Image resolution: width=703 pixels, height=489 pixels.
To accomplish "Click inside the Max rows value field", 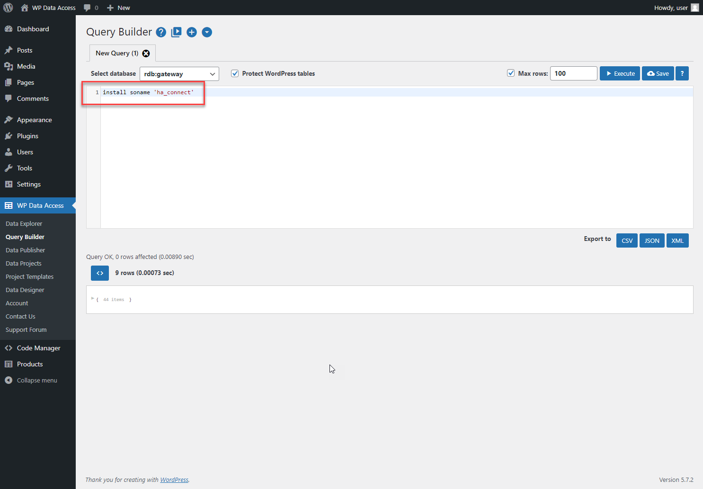I will click(x=573, y=73).
